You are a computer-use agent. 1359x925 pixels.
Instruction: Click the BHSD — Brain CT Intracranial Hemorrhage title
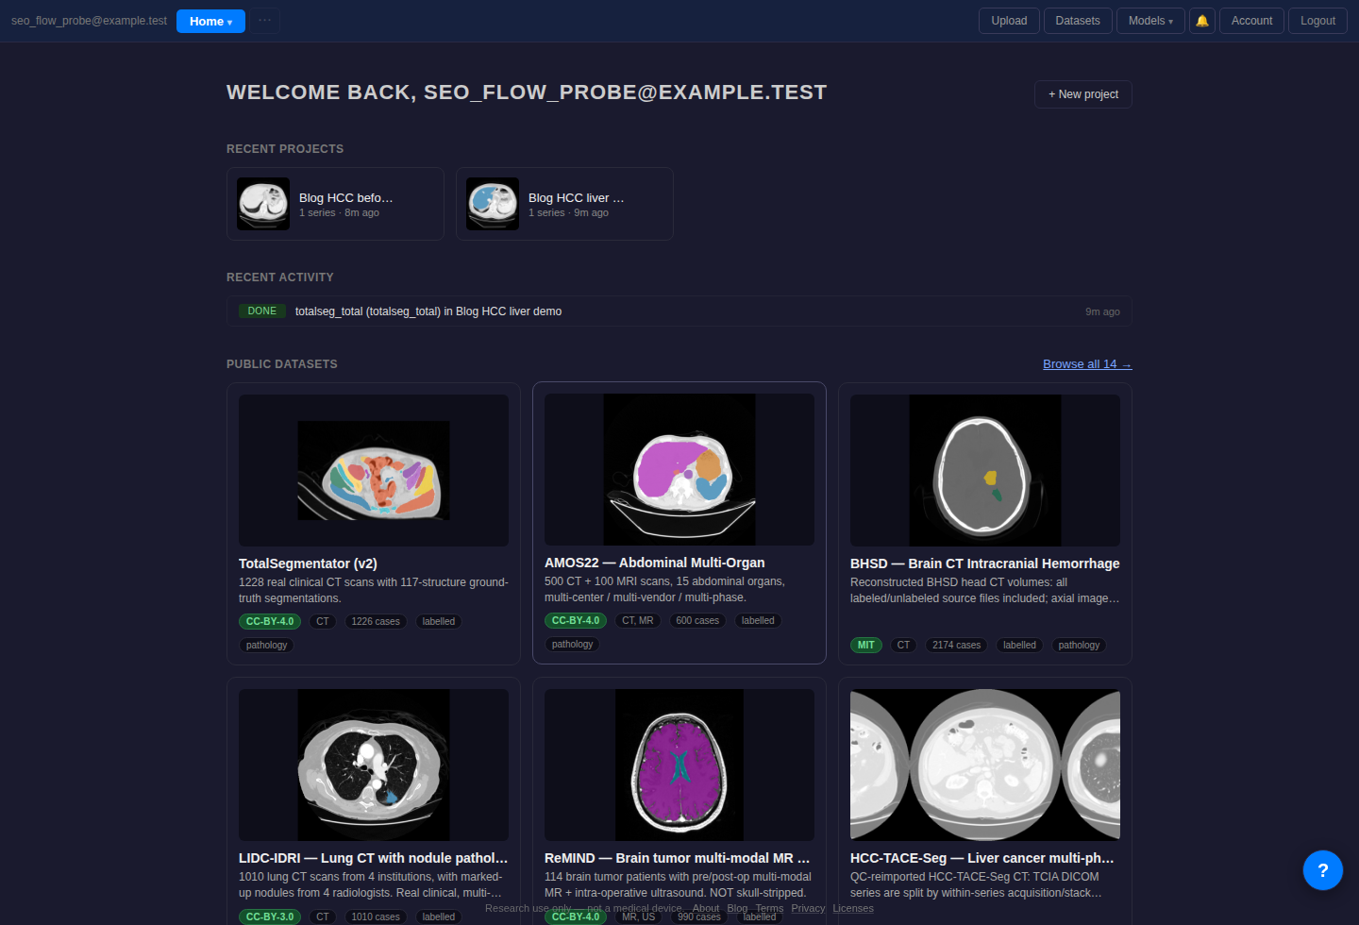pos(985,563)
